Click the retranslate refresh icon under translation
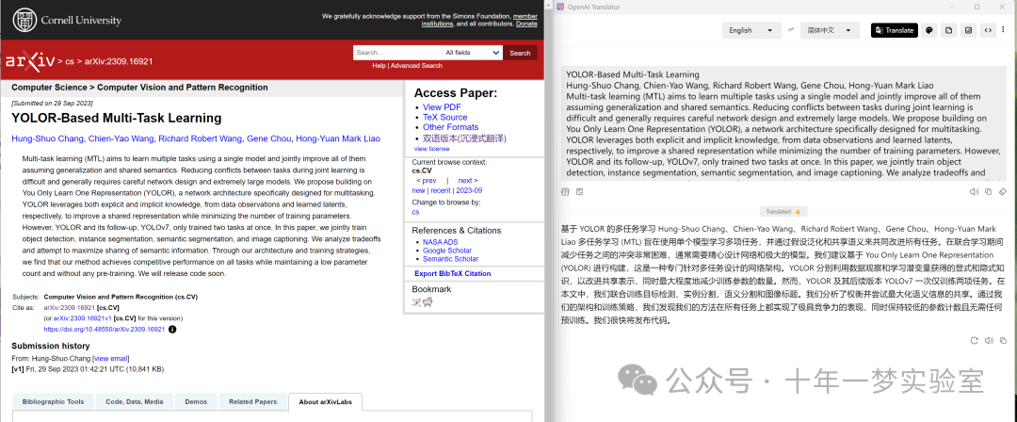 974,340
